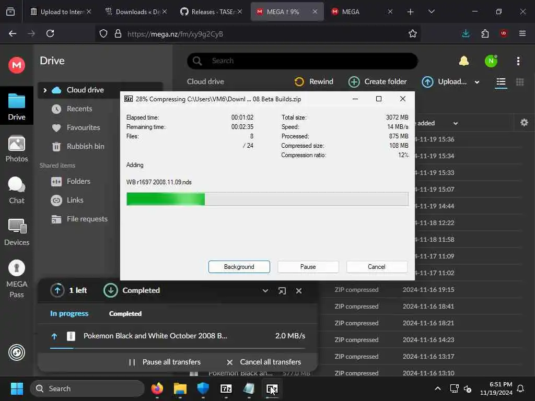Reload the page
The image size is (535, 401).
50,33
